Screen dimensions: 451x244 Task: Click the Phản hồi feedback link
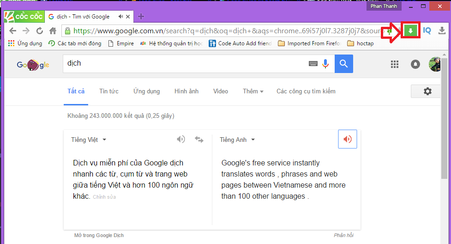pyautogui.click(x=344, y=235)
